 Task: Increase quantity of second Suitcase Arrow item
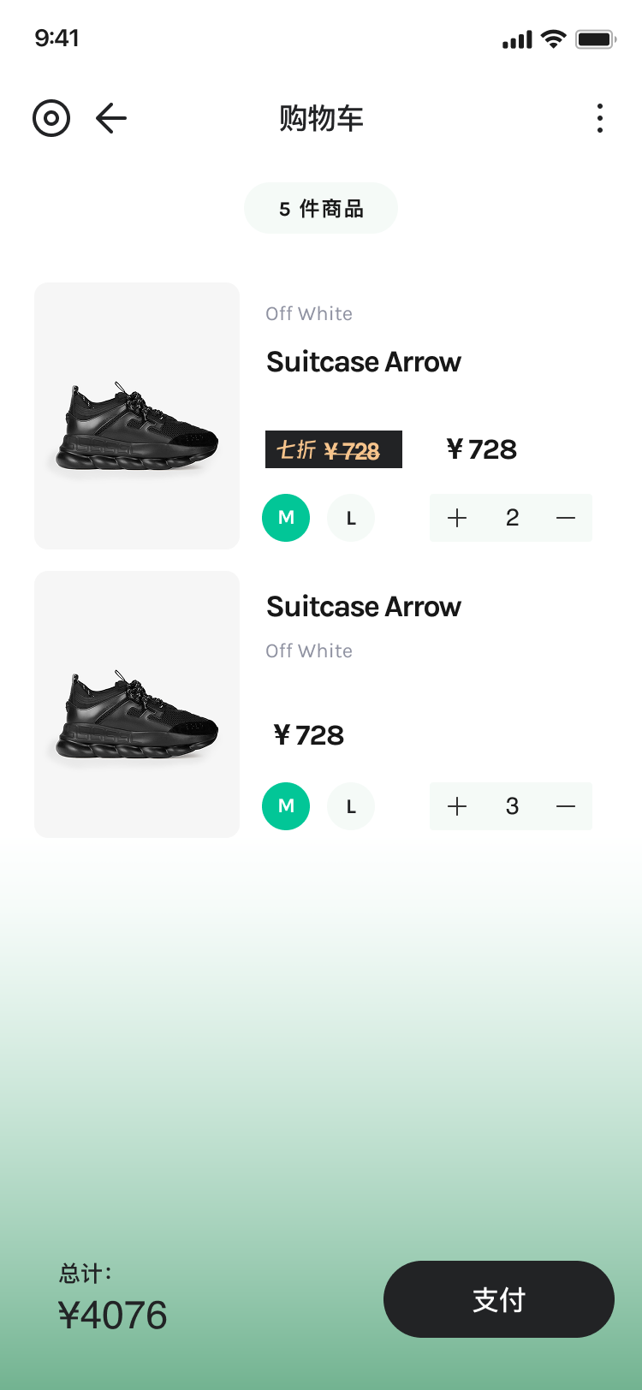[x=457, y=806]
